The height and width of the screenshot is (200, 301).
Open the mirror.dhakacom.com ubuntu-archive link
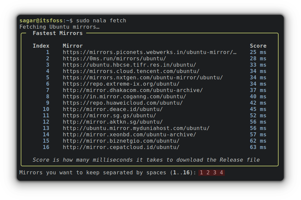(x=133, y=90)
